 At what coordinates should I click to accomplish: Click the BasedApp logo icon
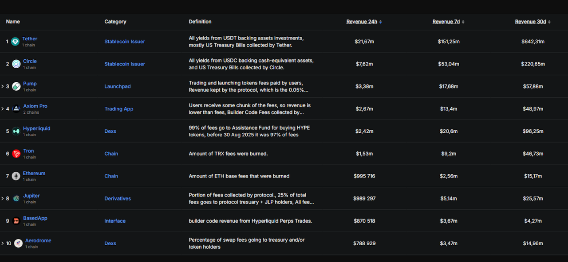pyautogui.click(x=16, y=221)
